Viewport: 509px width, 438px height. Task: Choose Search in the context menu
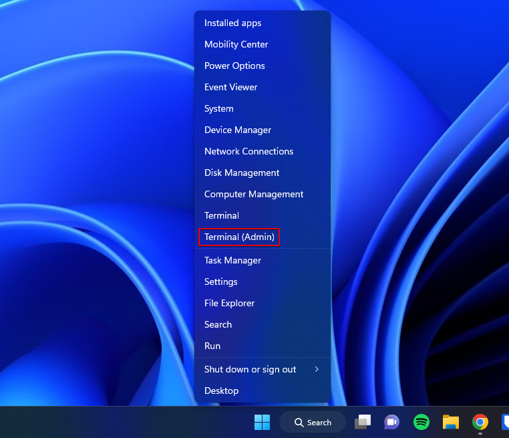[x=263, y=324]
